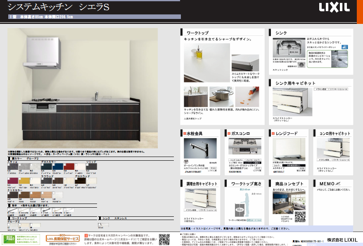Click the orange mark beside ガスコンロ heading
This screenshot has width=363, height=246.
coord(228,133)
